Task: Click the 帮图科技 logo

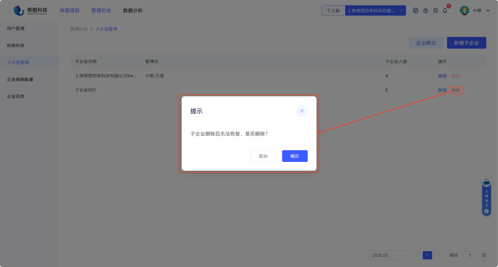Action: click(x=31, y=10)
